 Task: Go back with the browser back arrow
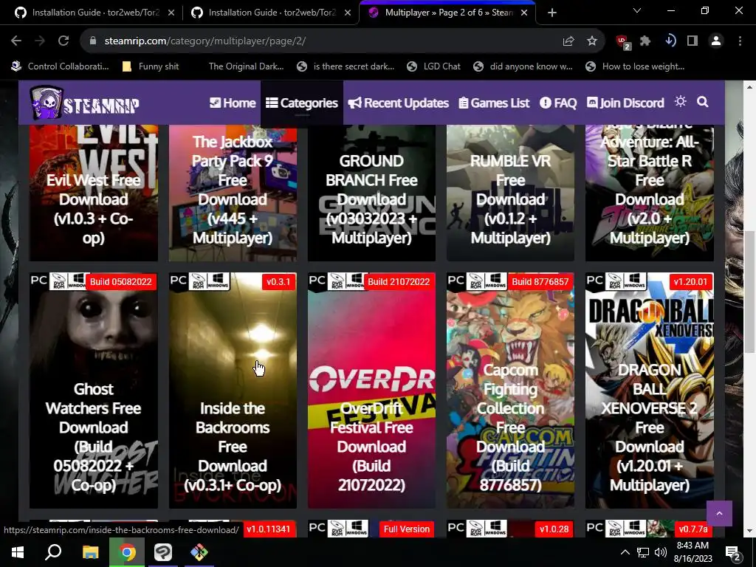pyautogui.click(x=16, y=41)
